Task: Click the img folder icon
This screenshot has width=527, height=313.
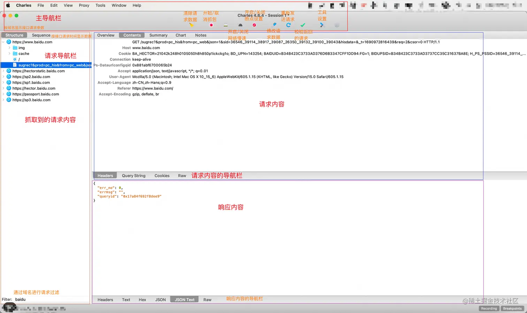Action: coord(15,48)
